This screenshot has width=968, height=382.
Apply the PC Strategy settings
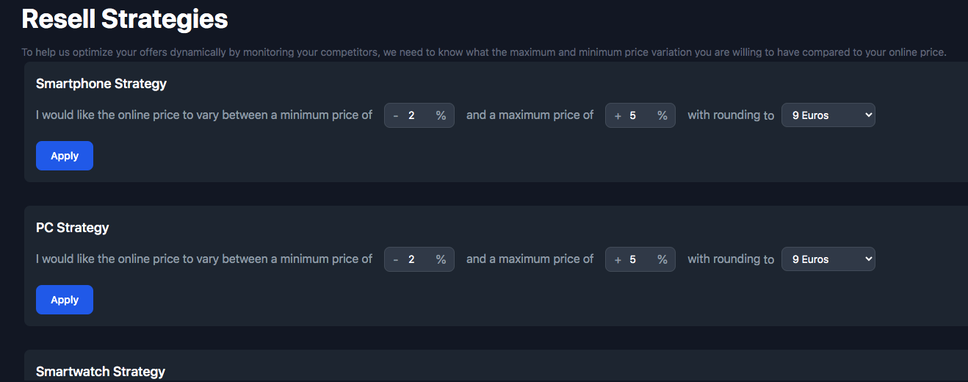point(65,300)
